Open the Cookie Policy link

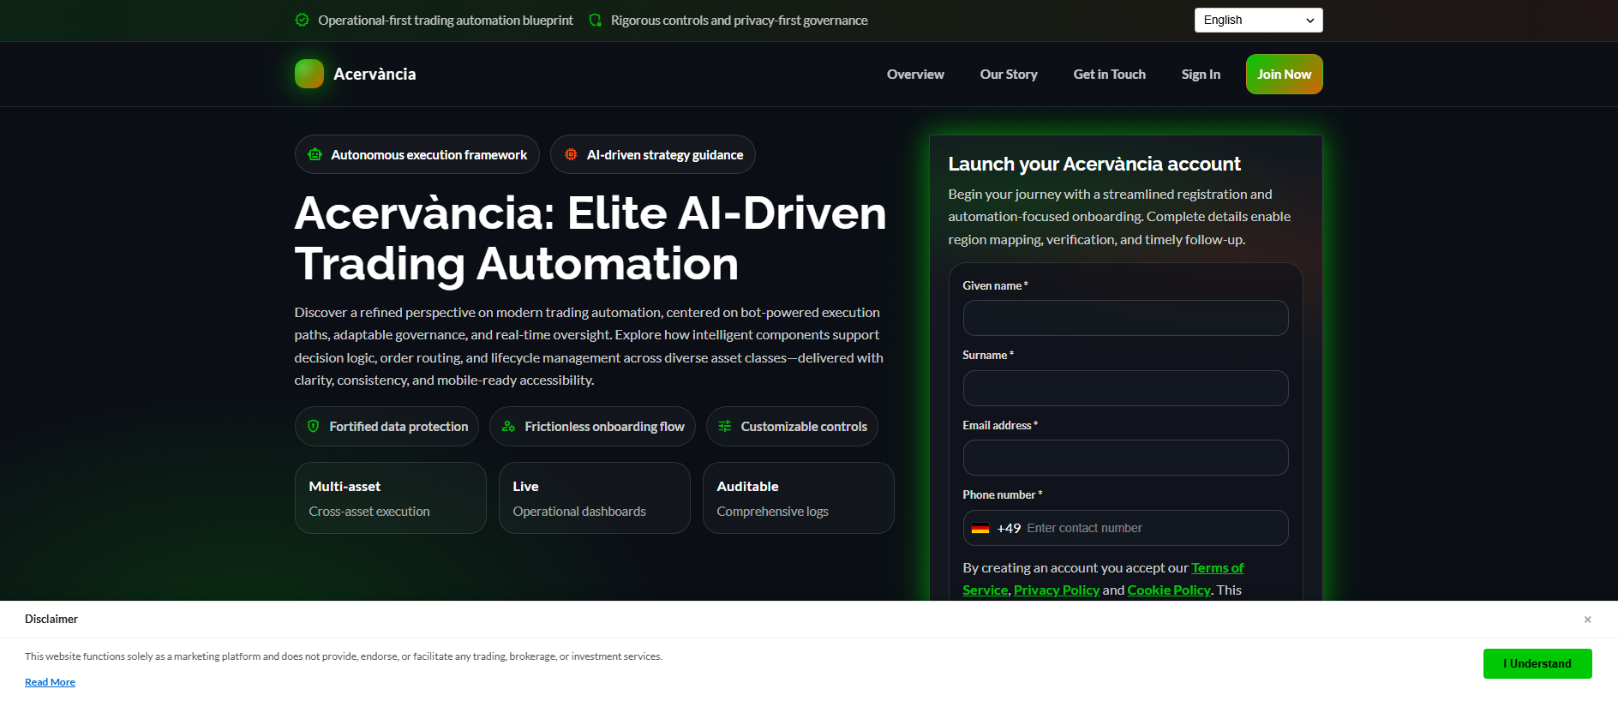[x=1169, y=590]
